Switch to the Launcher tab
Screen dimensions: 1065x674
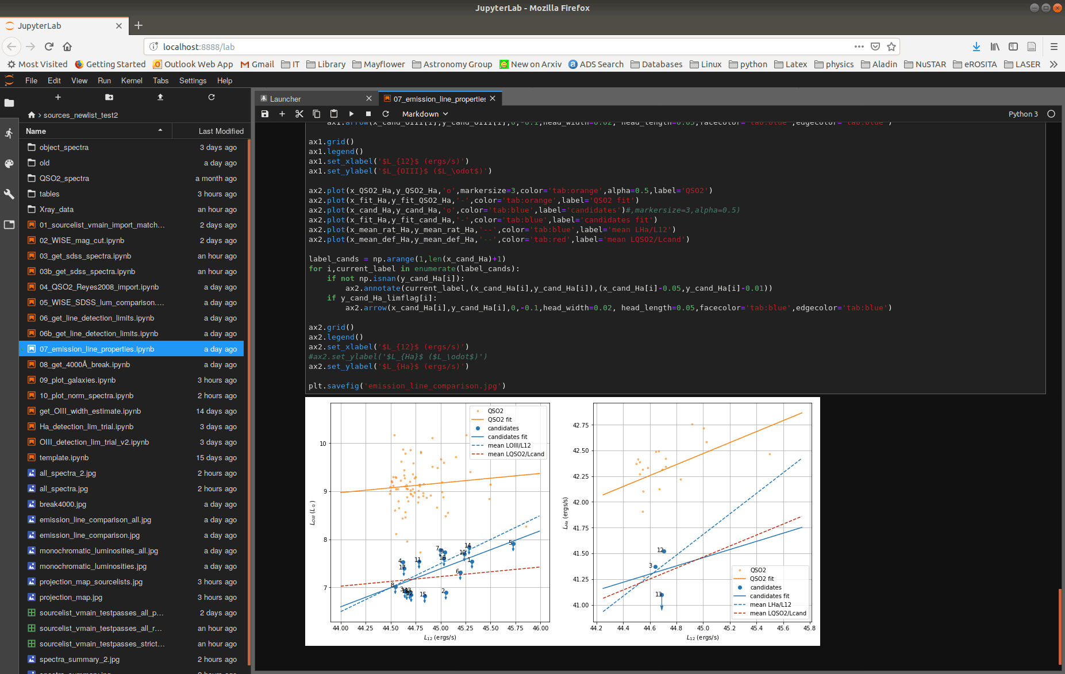point(286,99)
